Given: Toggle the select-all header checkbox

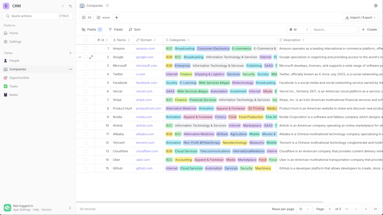Looking at the screenshot, I should 85,40.
